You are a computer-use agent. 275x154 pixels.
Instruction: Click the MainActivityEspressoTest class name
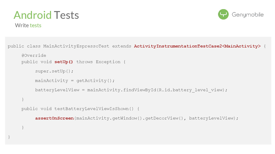click(x=76, y=46)
